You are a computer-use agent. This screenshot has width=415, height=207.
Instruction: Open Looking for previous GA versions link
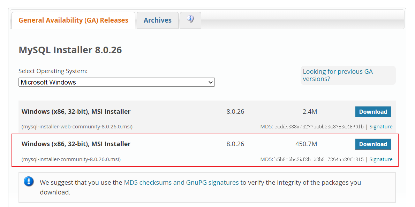click(338, 75)
